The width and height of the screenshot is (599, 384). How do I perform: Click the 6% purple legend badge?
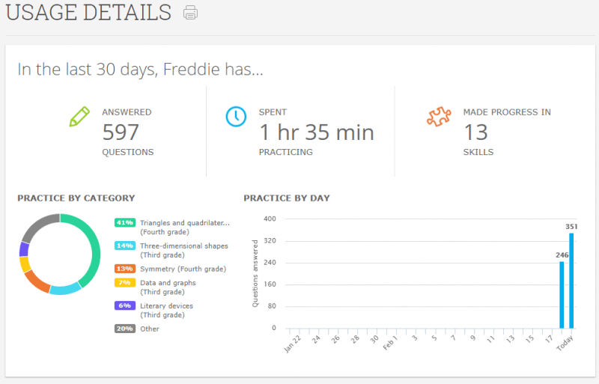124,305
